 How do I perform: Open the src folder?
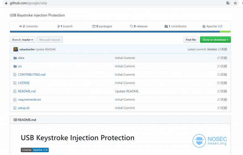click(20, 66)
